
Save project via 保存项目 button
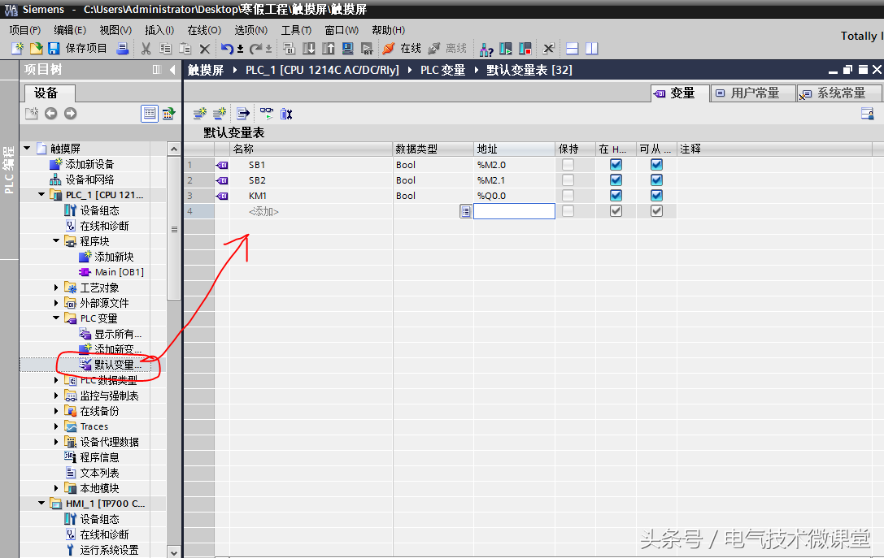[x=77, y=49]
